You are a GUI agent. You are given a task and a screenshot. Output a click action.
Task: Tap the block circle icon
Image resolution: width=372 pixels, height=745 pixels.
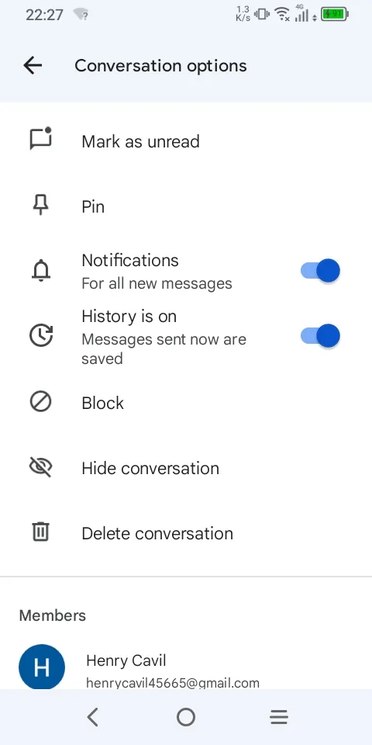point(41,403)
